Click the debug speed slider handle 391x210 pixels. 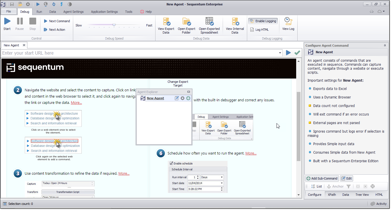(114, 25)
